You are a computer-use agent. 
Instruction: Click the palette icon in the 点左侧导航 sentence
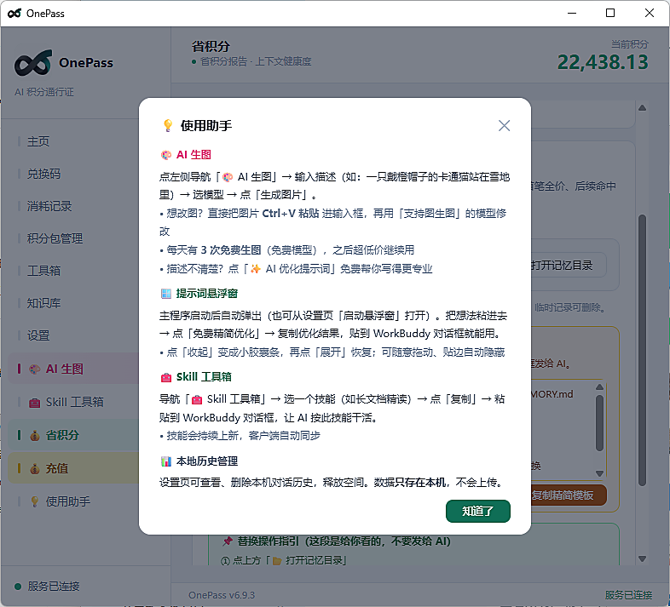(228, 176)
